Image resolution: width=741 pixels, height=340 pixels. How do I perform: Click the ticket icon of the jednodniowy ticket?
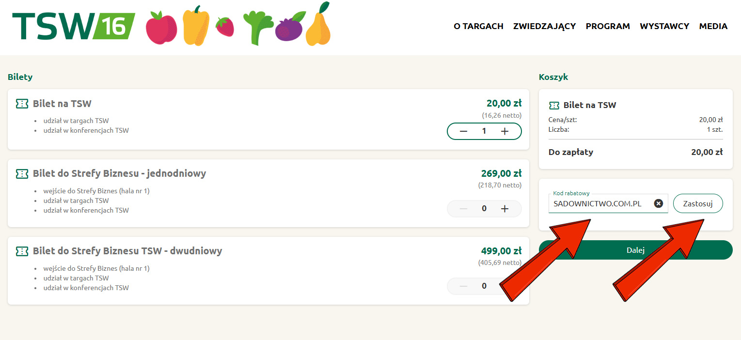point(22,173)
